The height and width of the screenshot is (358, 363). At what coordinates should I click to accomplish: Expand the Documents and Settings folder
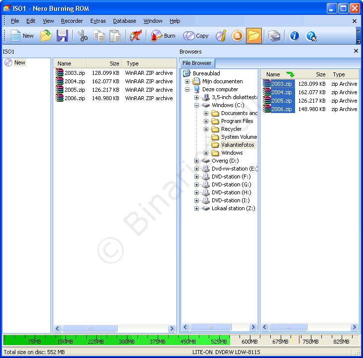(x=206, y=113)
